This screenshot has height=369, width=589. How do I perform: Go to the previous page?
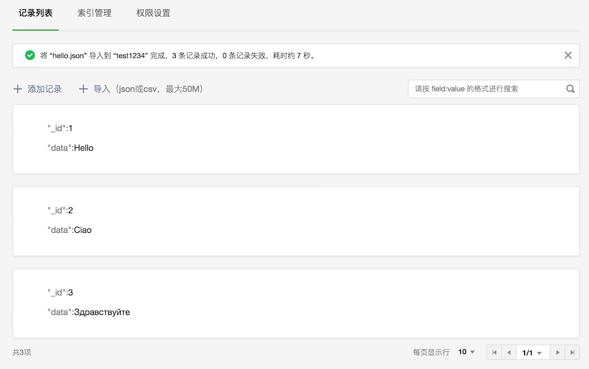click(x=508, y=352)
